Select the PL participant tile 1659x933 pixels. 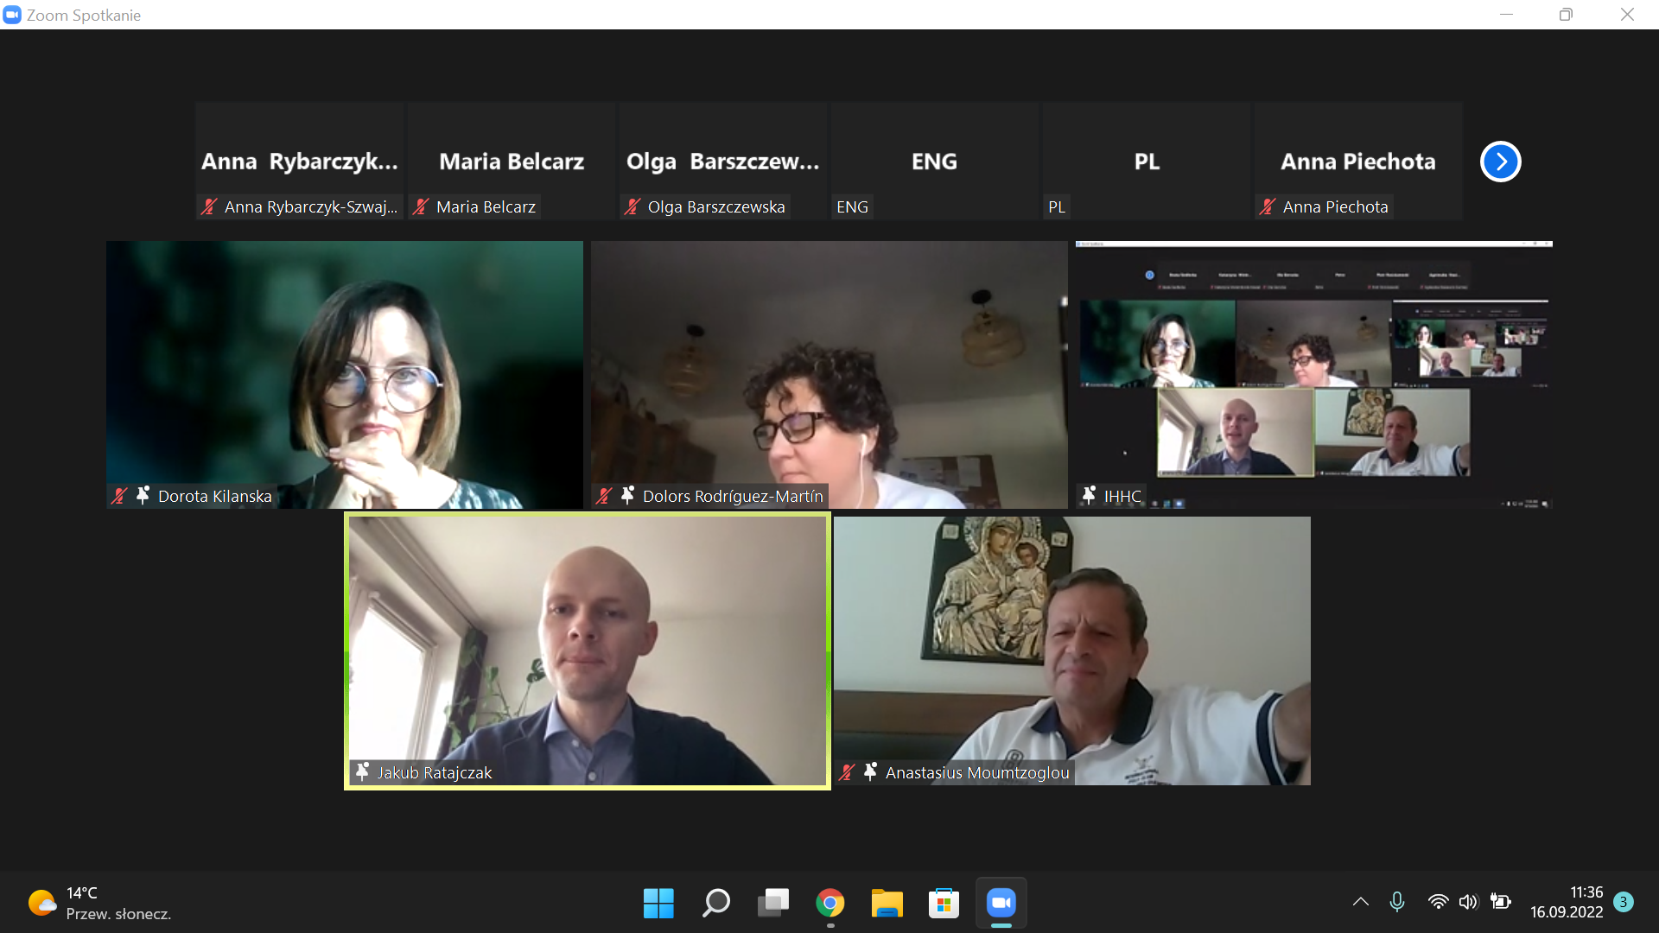click(1146, 162)
